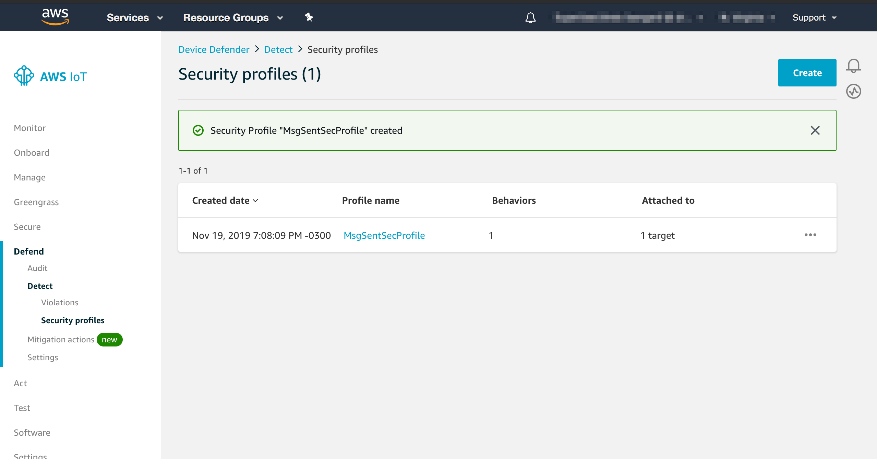
Task: Open the Manage section in the sidebar
Action: [30, 177]
